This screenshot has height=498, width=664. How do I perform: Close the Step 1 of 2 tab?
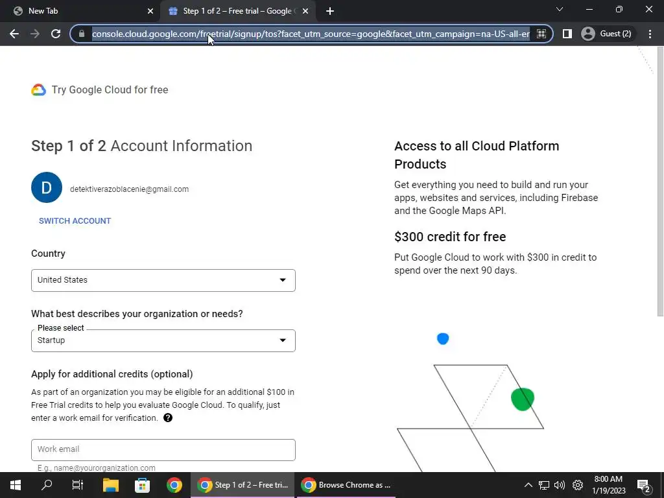point(305,11)
